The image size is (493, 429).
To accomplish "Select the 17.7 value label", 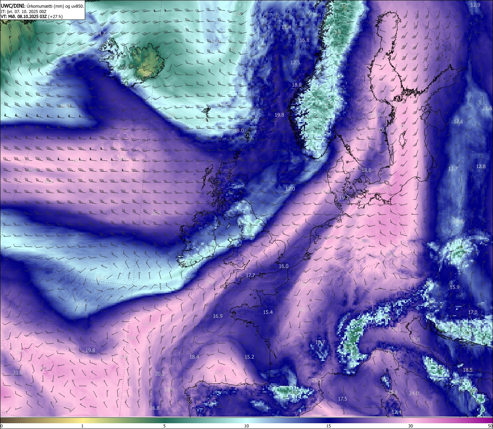I will [250, 275].
